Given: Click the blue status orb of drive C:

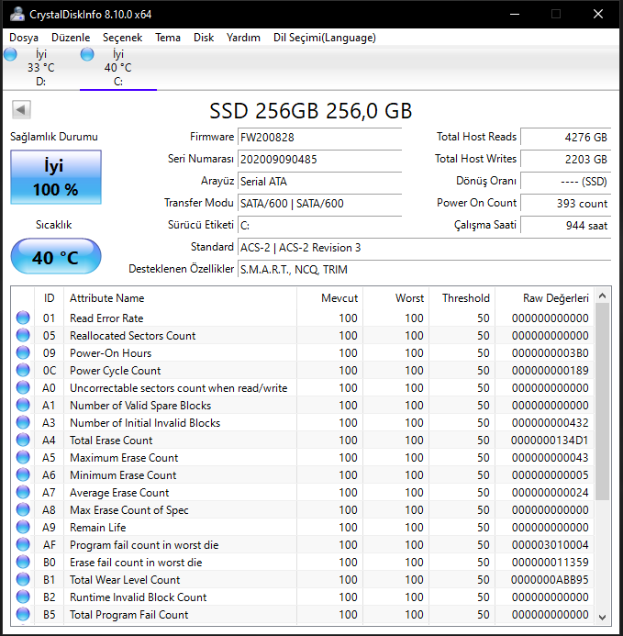Looking at the screenshot, I should [87, 54].
